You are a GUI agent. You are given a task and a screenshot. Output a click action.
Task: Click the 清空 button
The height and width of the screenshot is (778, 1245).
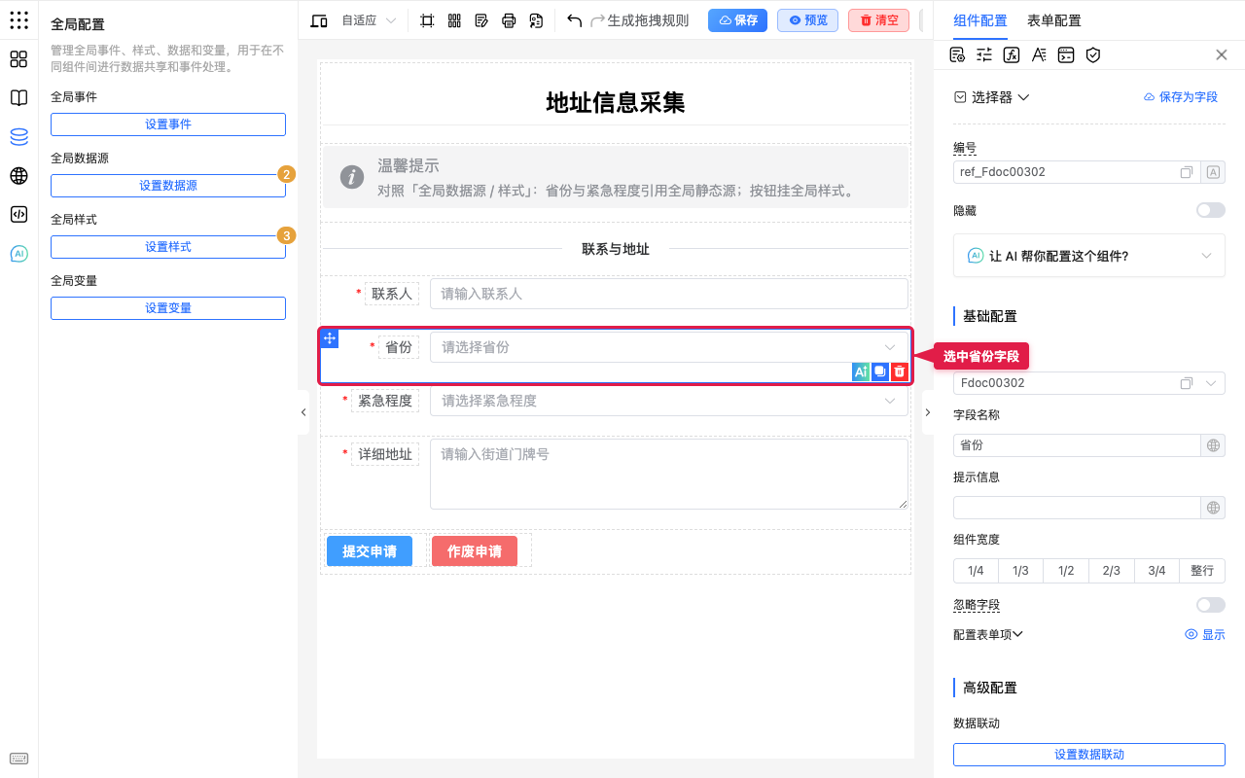(x=878, y=20)
